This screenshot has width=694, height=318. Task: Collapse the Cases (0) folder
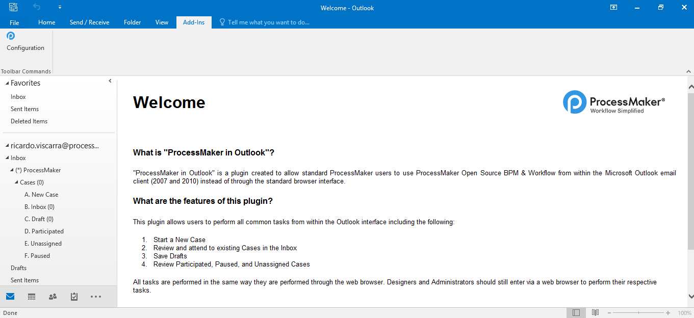tap(17, 182)
